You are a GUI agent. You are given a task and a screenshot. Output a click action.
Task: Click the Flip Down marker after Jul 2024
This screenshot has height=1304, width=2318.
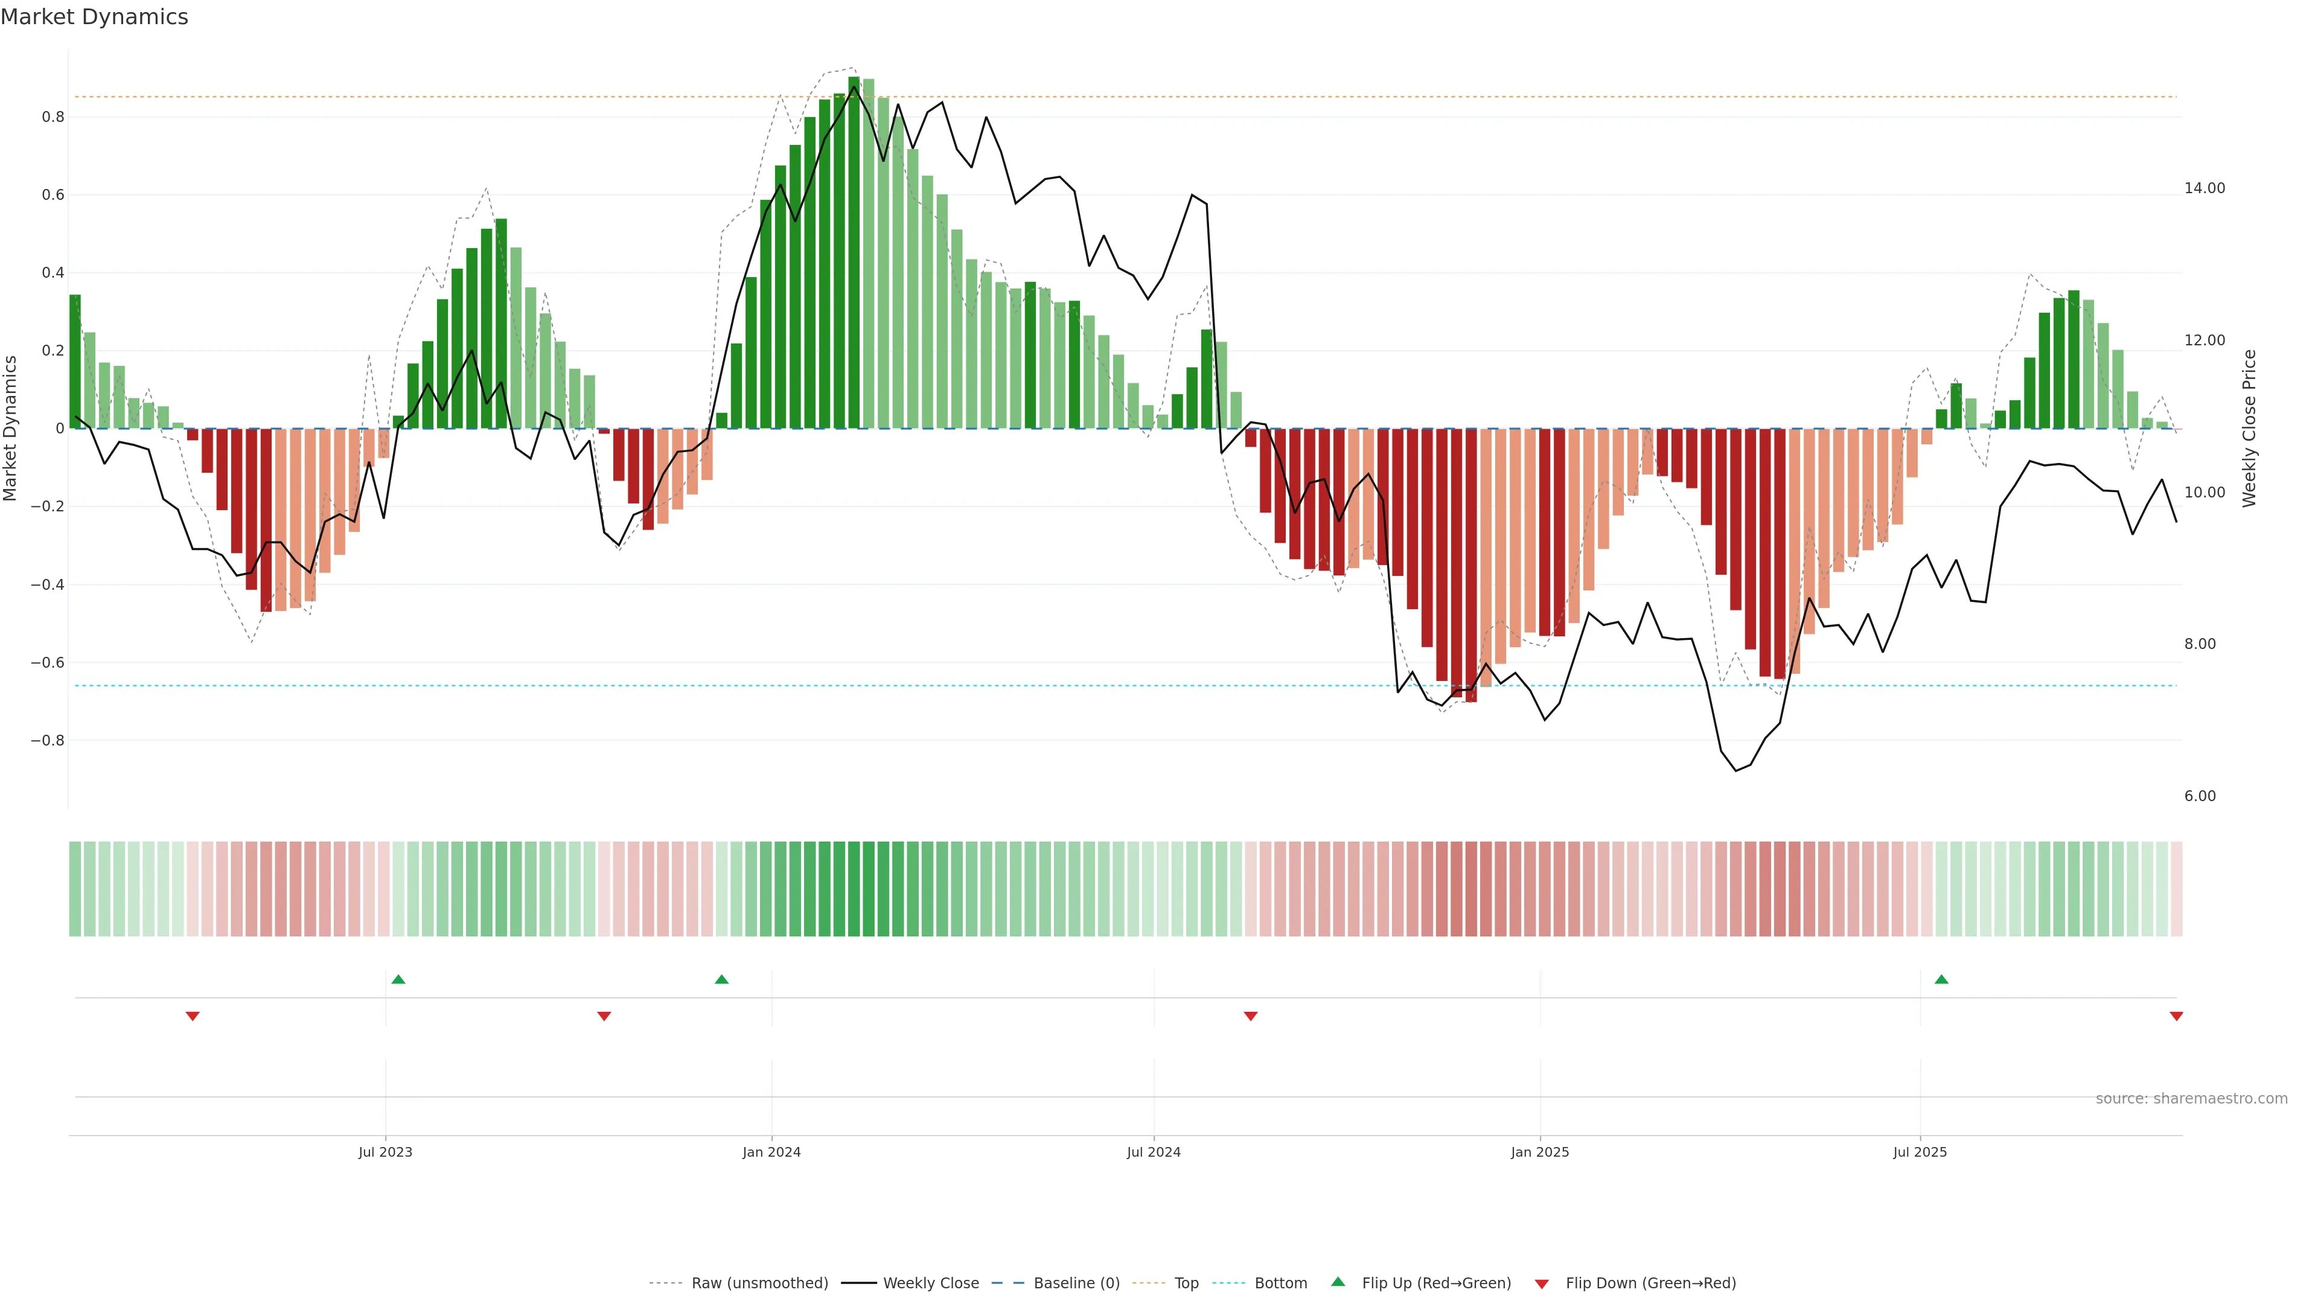[1250, 1016]
